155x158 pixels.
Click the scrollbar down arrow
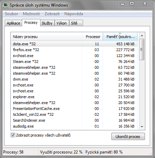(x=142, y=127)
